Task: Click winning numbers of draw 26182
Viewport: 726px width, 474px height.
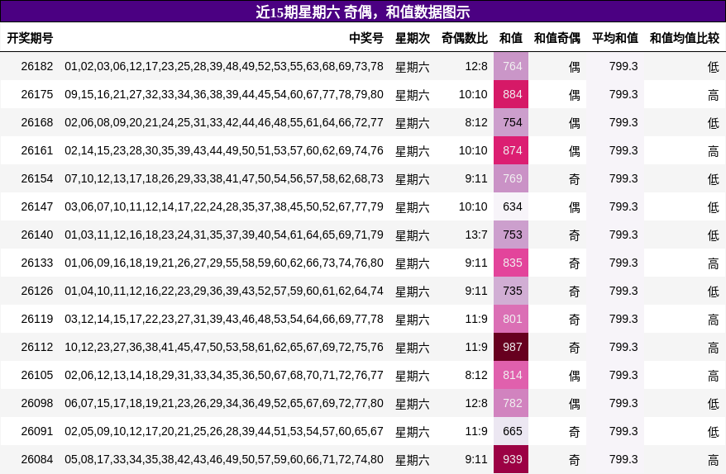Action: [x=224, y=67]
